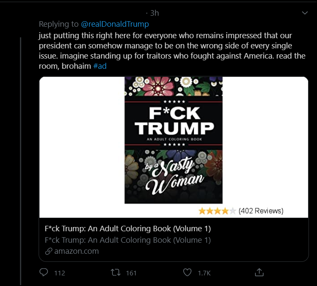
Task: Click the retweet arrows icon
Action: pyautogui.click(x=115, y=272)
